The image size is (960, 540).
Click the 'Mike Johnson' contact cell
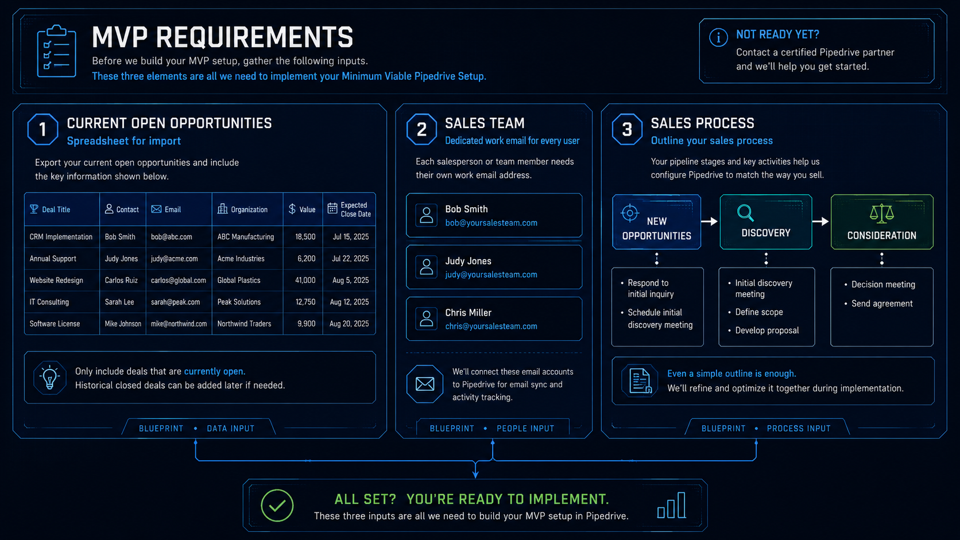point(123,324)
